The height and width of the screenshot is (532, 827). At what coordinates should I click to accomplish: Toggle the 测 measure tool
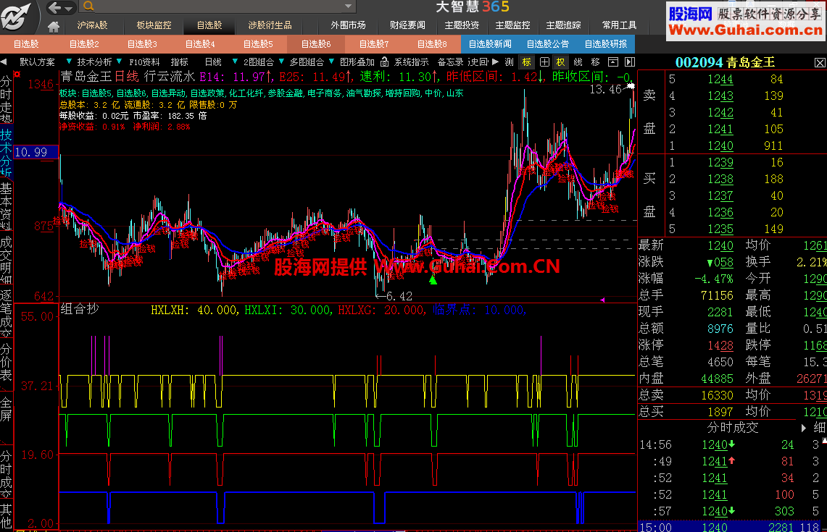pos(509,62)
